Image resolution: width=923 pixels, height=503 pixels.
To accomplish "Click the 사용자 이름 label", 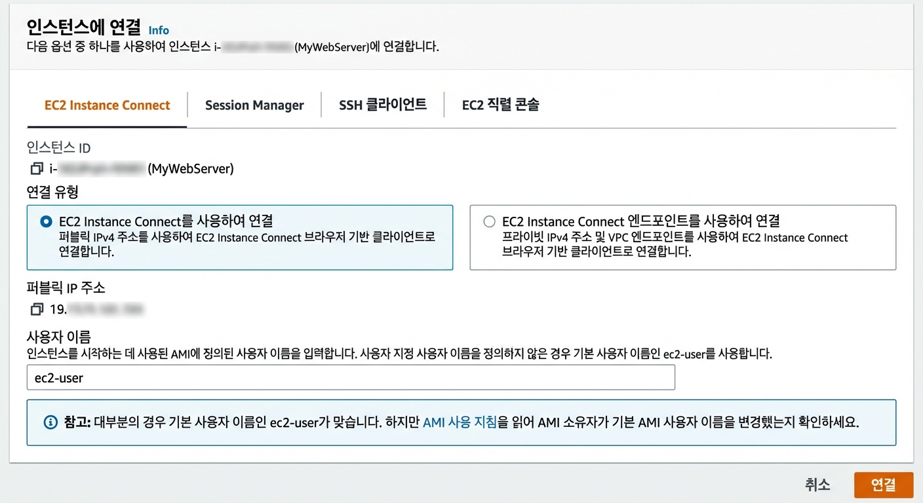I will point(58,337).
